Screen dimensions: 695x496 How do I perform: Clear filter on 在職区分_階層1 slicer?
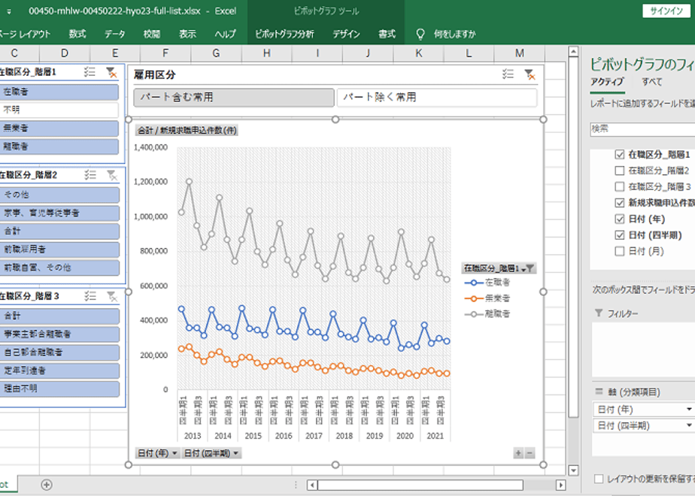(x=111, y=72)
